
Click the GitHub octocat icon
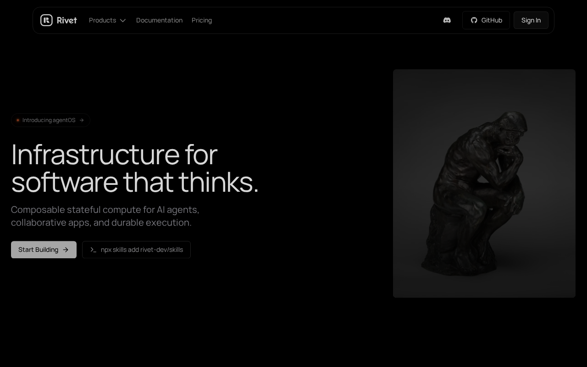[x=474, y=20]
